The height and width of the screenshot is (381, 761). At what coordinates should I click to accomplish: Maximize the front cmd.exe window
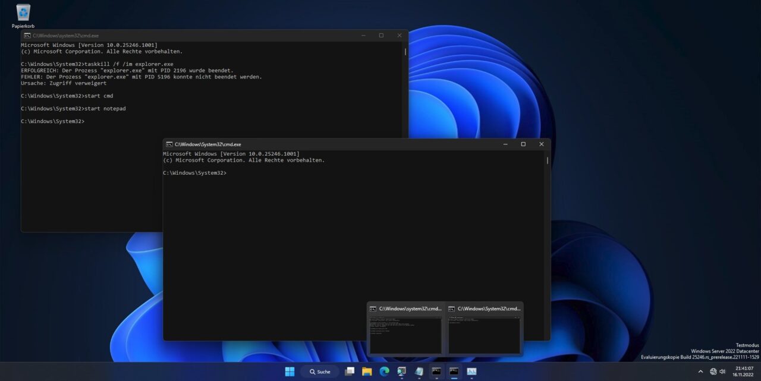[x=523, y=144]
